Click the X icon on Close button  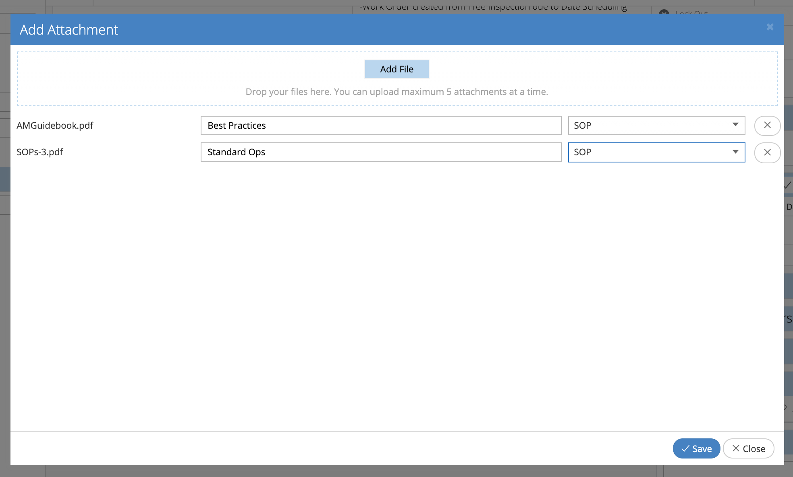736,448
